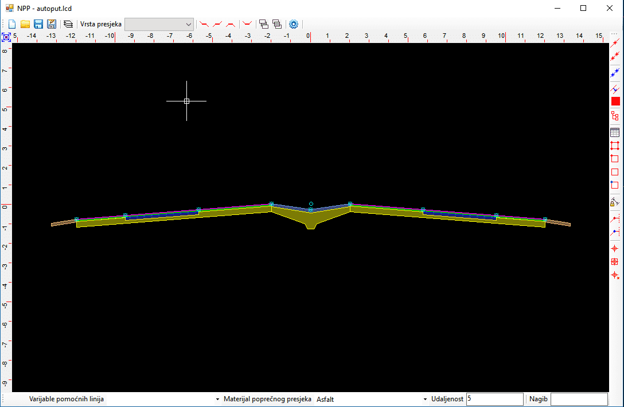This screenshot has height=407, width=624.
Task: Expand the Vrsta presjeka dropdown
Action: (x=189, y=24)
